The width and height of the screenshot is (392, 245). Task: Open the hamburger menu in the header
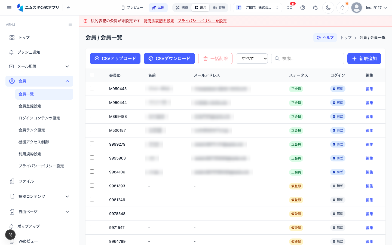pyautogui.click(x=9, y=8)
